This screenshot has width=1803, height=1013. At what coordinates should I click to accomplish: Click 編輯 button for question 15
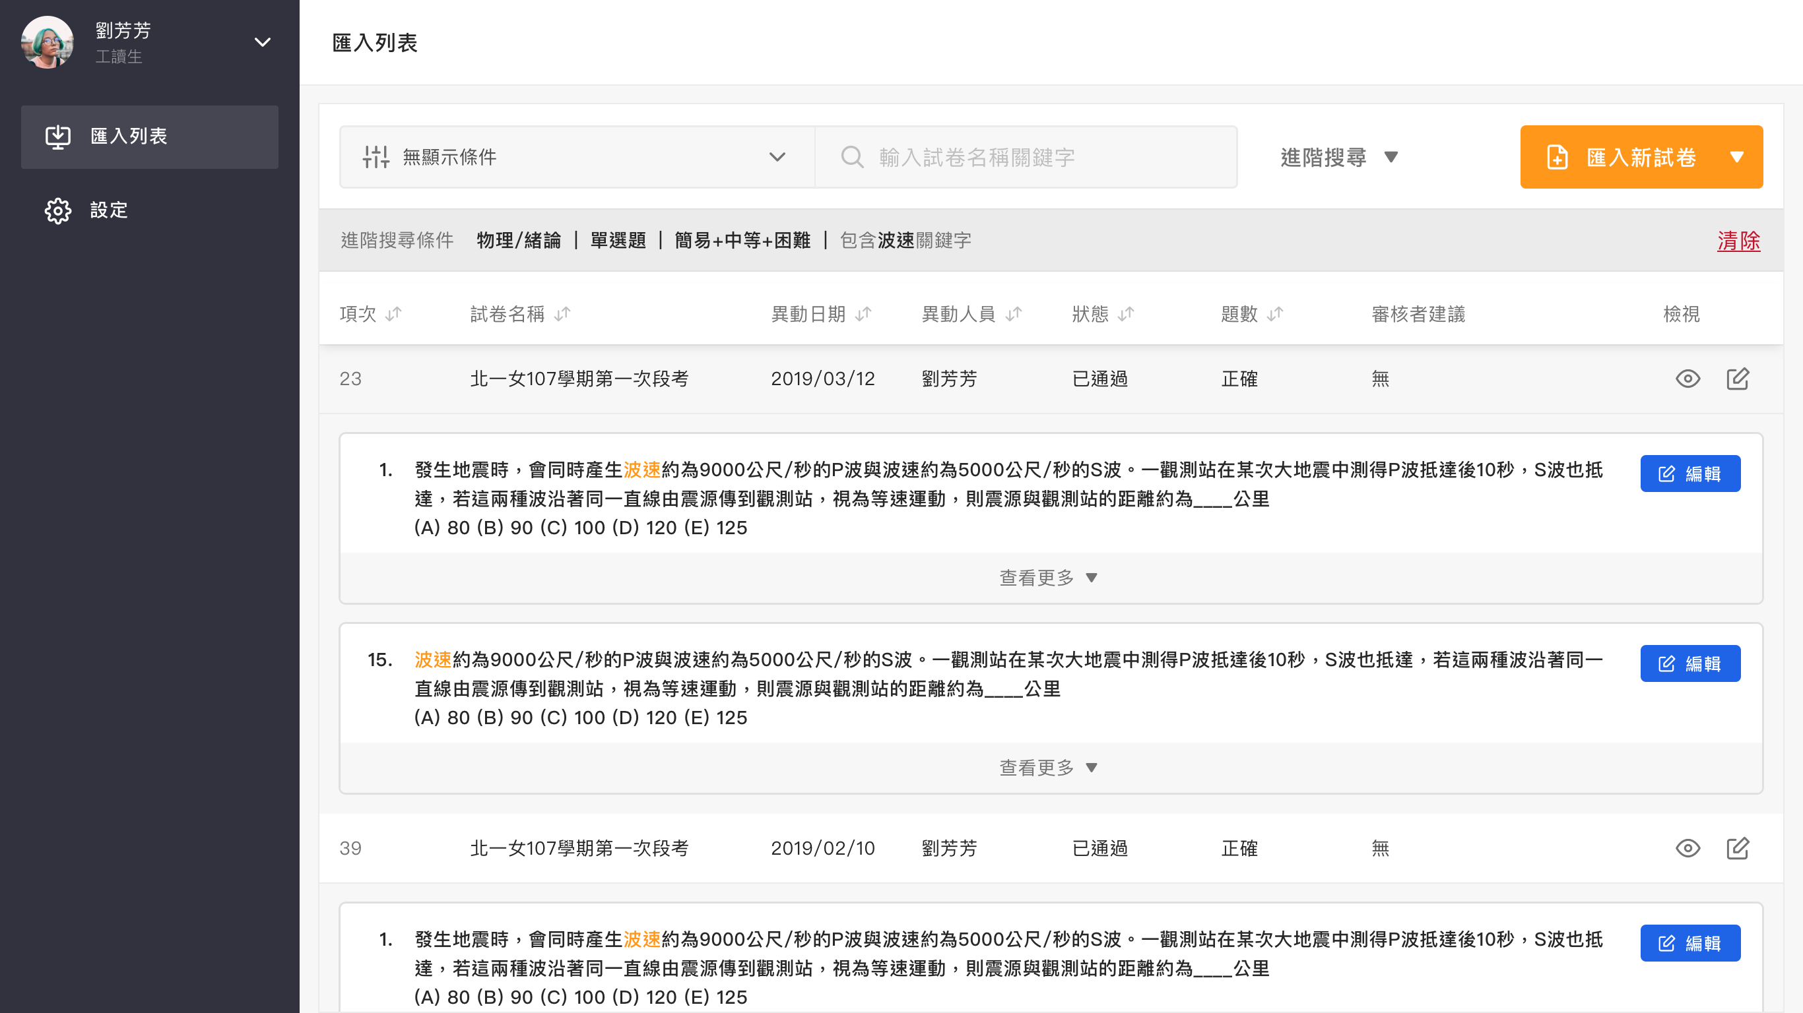(x=1689, y=663)
